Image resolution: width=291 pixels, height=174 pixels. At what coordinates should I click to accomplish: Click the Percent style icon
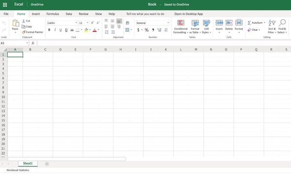click(146, 30)
